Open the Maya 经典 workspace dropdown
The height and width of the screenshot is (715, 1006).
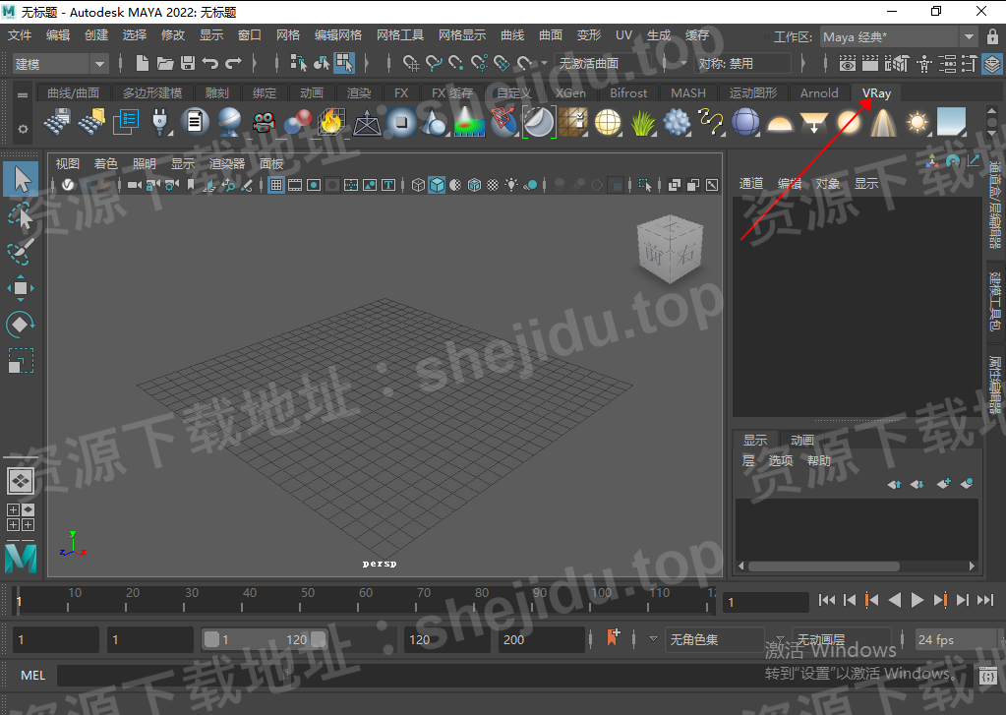pos(900,37)
